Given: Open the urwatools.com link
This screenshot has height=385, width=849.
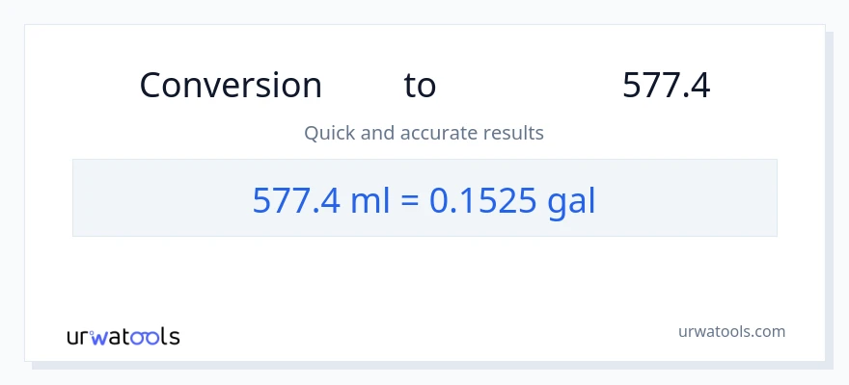Looking at the screenshot, I should (731, 331).
